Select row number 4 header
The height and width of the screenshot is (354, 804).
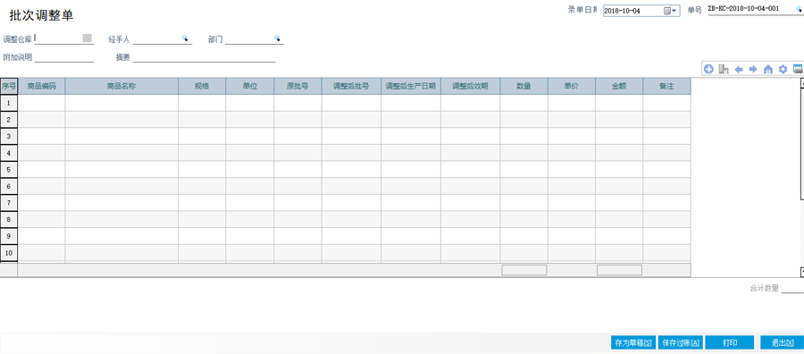pyautogui.click(x=9, y=153)
